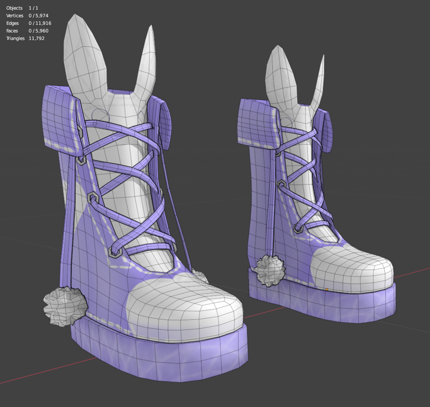Click the pom-pom on the right boot
The image size is (430, 407).
click(269, 271)
